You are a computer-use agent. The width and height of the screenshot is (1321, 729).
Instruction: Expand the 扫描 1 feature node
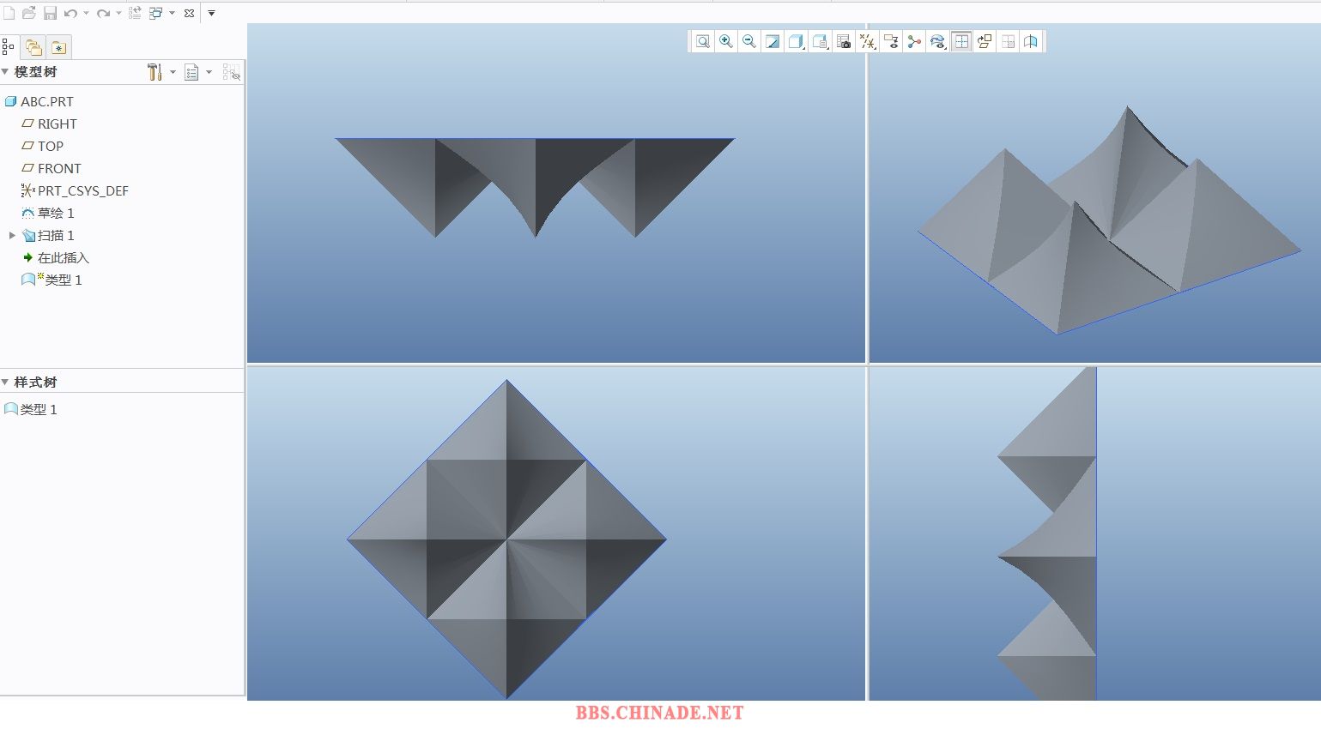click(12, 235)
